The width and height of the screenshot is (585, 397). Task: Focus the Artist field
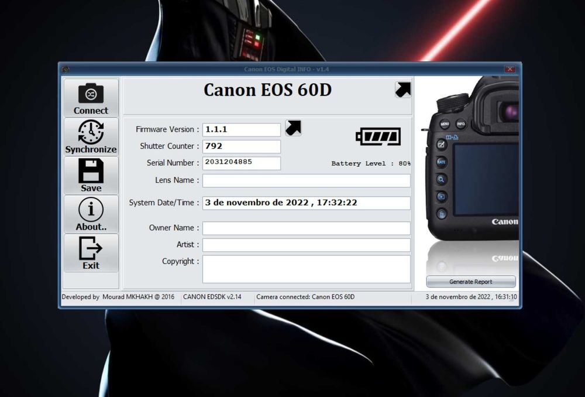(307, 245)
